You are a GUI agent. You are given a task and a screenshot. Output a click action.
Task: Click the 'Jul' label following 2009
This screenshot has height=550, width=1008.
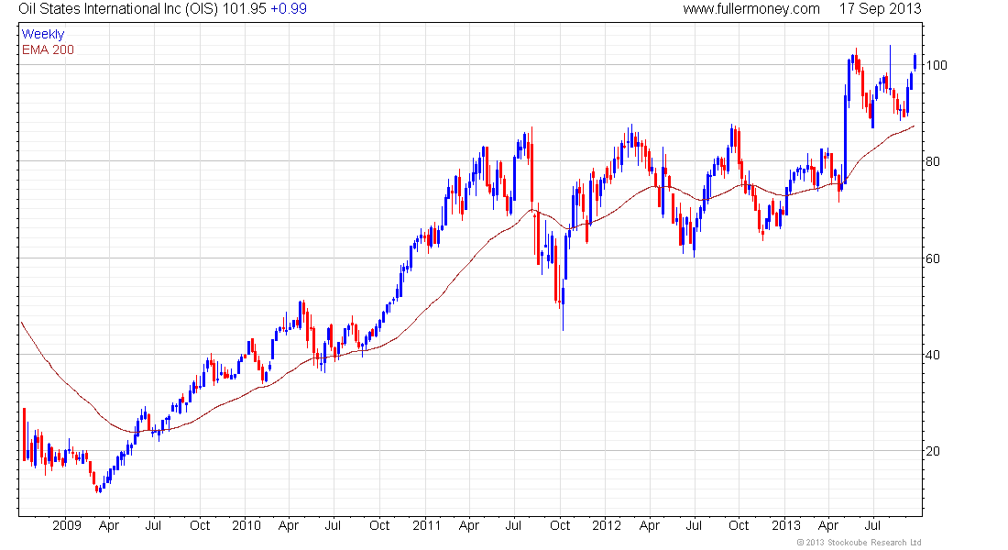(x=153, y=525)
